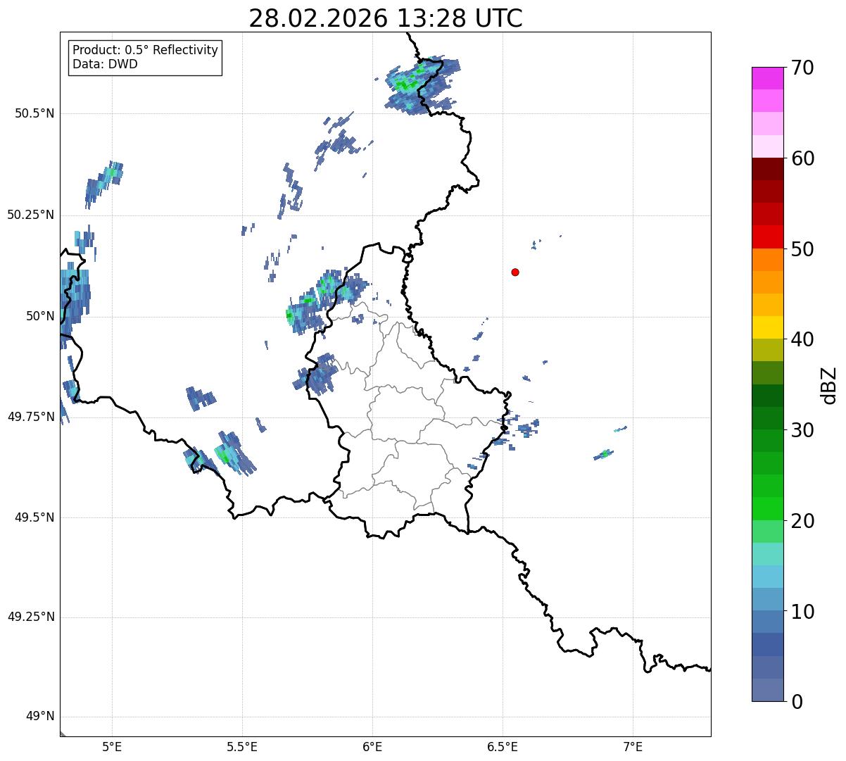Click the title 28.02.2026 13:28 UTC

pos(386,18)
